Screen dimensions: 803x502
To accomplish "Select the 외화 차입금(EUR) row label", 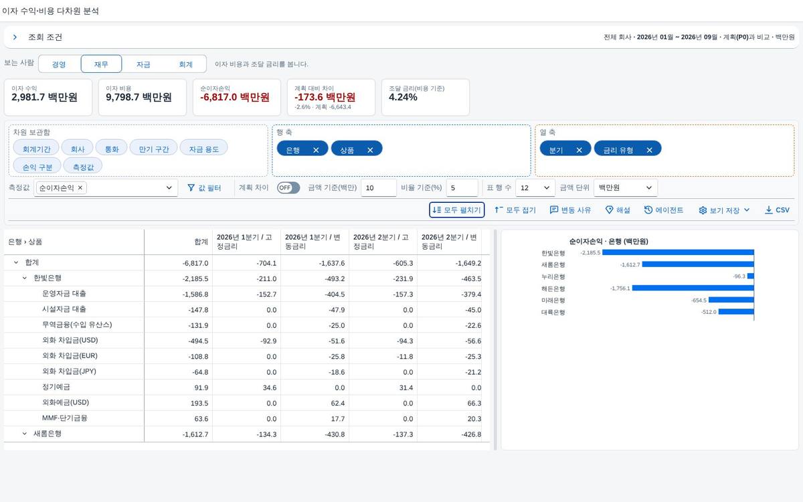I will coord(70,356).
